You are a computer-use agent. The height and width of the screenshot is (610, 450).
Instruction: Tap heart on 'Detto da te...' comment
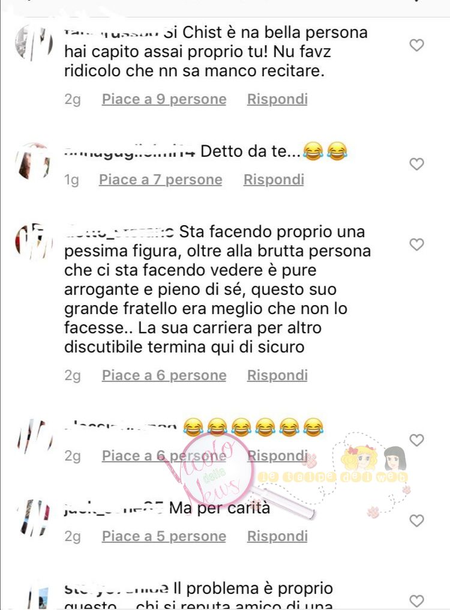[416, 164]
